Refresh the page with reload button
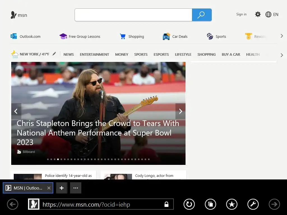 (x=189, y=204)
